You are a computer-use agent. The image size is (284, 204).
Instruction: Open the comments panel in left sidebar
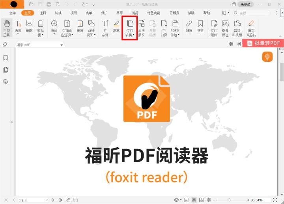(x=6, y=82)
